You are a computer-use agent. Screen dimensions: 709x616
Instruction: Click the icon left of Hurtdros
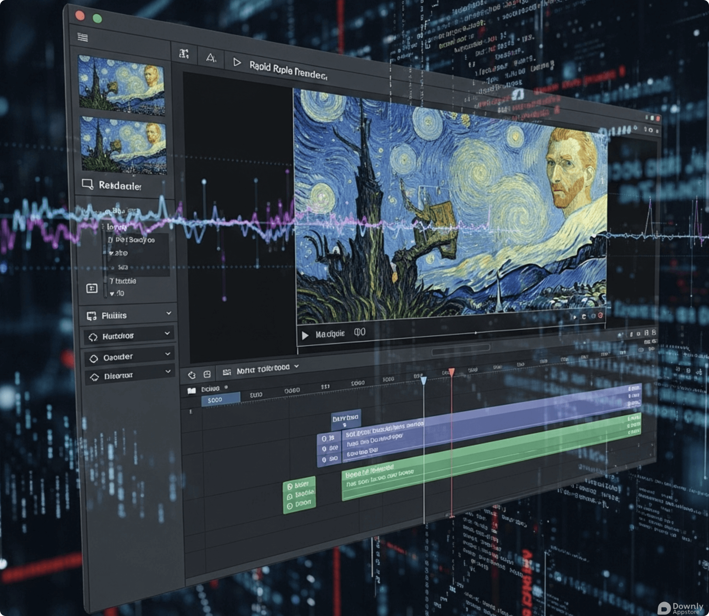click(x=93, y=337)
